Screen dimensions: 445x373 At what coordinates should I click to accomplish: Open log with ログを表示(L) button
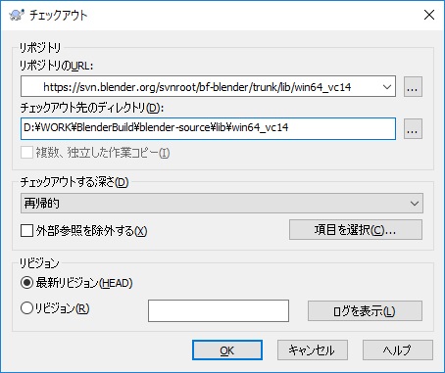pyautogui.click(x=365, y=310)
